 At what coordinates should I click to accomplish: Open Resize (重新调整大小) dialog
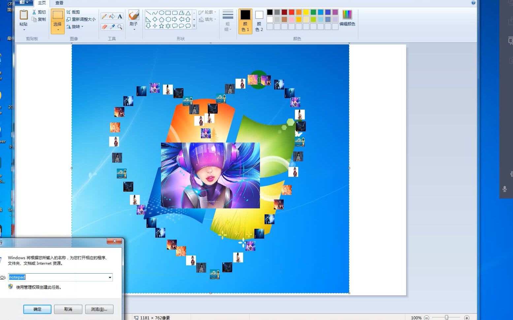(x=81, y=19)
